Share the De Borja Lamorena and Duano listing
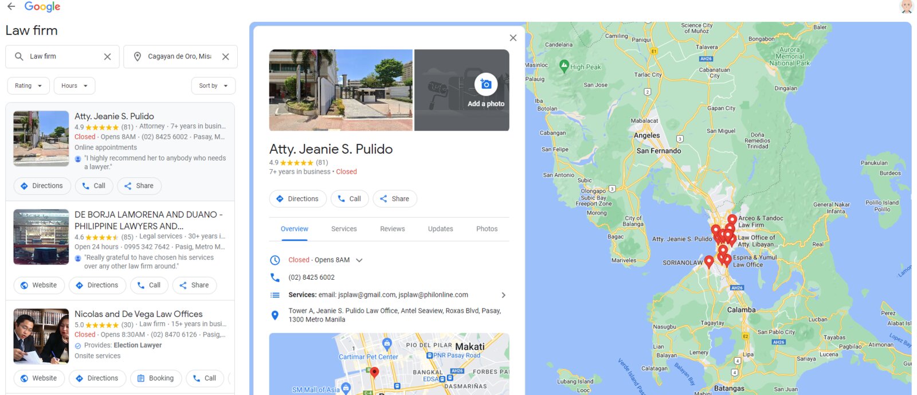This screenshot has height=395, width=917. point(195,286)
